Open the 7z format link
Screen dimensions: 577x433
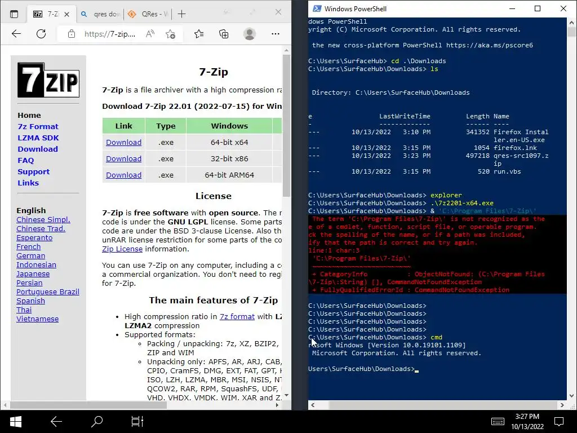[237, 317]
